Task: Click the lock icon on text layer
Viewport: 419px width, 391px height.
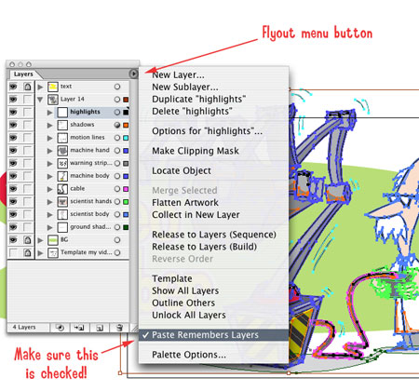Action: pos(28,87)
